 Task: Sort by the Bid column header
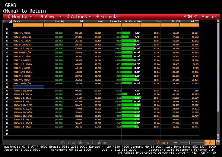[x=73, y=21]
